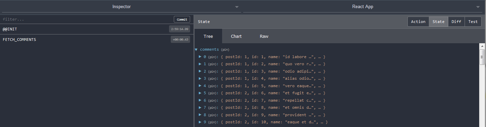Click the Commit button

tap(182, 19)
